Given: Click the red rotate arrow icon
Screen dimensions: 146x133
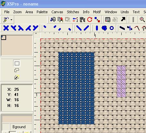Looking at the screenshot, I should pyautogui.click(x=90, y=20).
